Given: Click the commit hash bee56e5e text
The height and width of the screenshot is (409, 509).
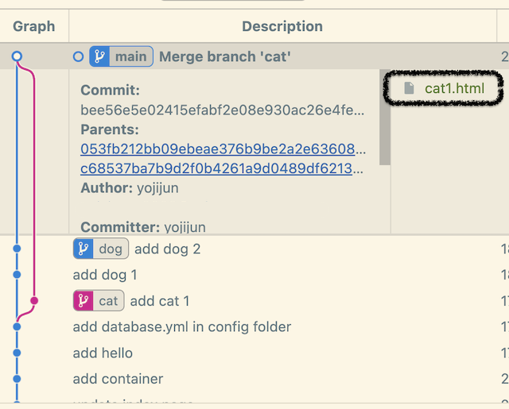Looking at the screenshot, I should (x=223, y=110).
